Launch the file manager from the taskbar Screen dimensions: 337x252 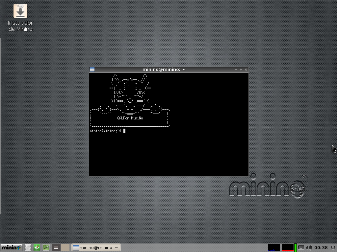pyautogui.click(x=28, y=247)
